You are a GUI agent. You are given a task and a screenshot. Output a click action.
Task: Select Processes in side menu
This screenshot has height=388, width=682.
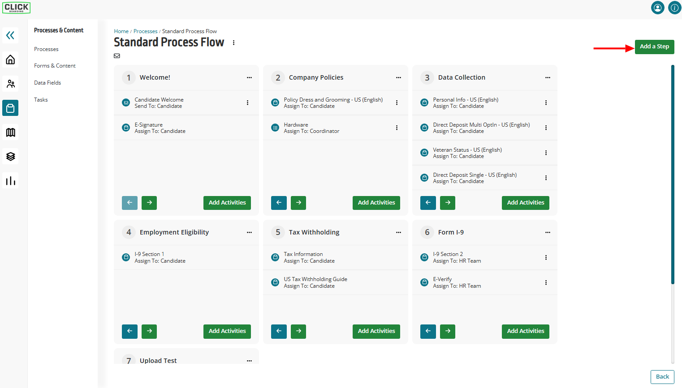tap(46, 49)
